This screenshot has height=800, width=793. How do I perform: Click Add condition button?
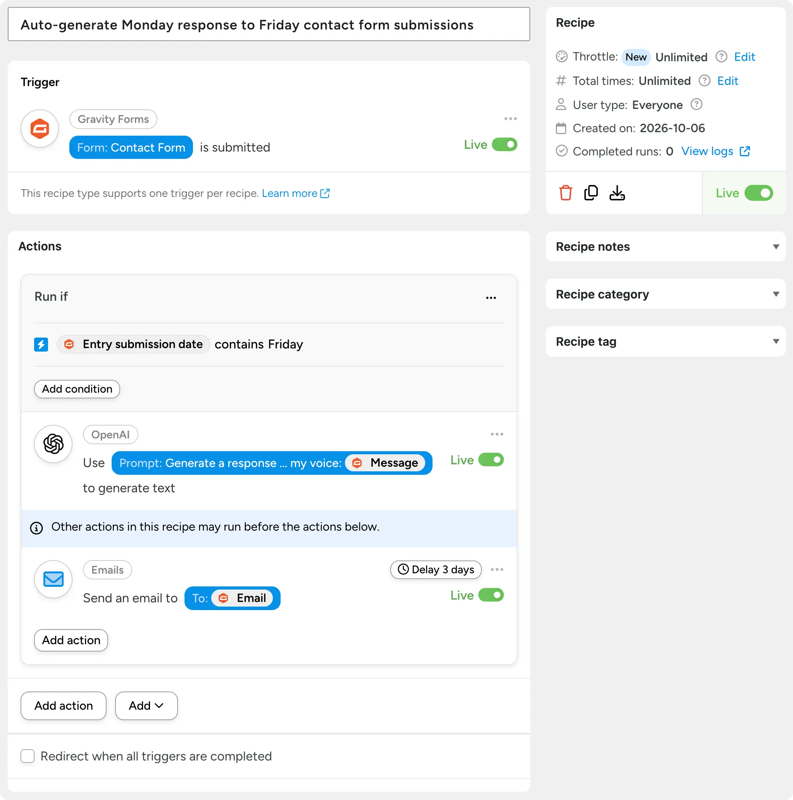[77, 389]
